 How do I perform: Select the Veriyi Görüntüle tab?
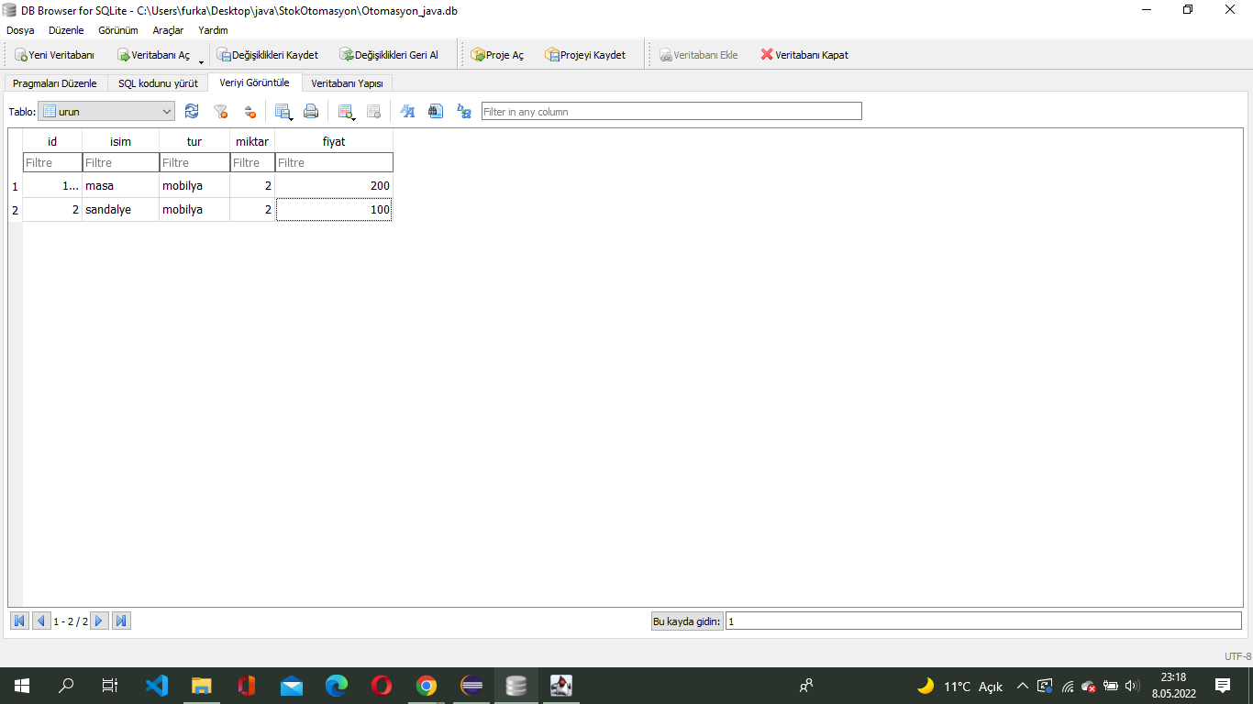tap(254, 82)
